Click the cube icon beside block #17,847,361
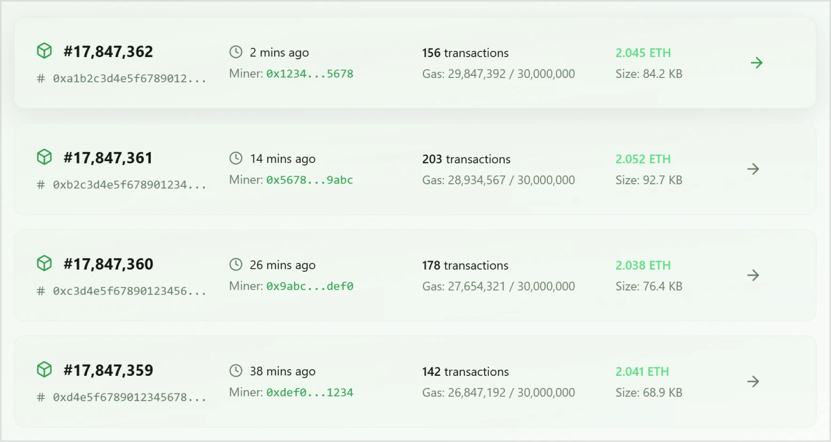Image resolution: width=831 pixels, height=442 pixels. (44, 157)
